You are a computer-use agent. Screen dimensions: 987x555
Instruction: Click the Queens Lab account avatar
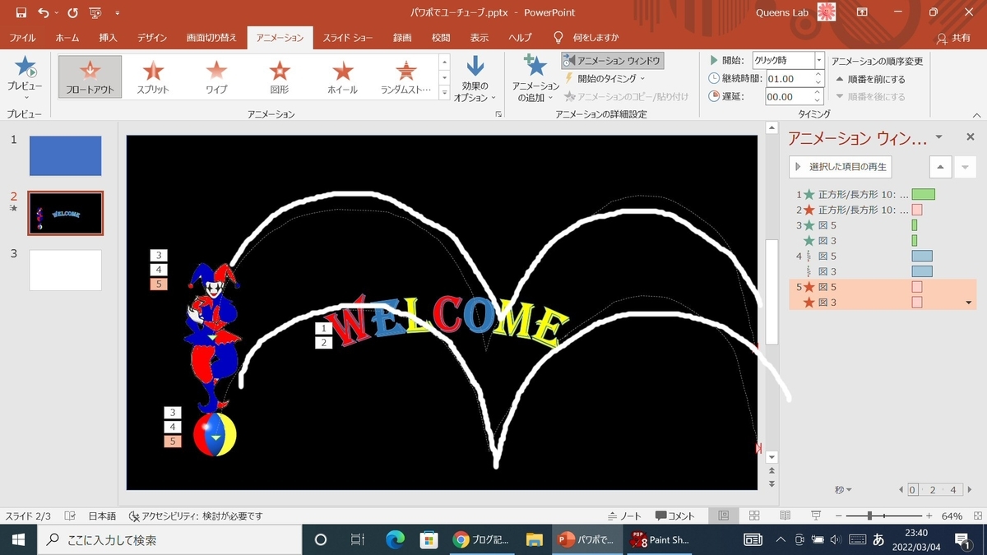tap(826, 12)
